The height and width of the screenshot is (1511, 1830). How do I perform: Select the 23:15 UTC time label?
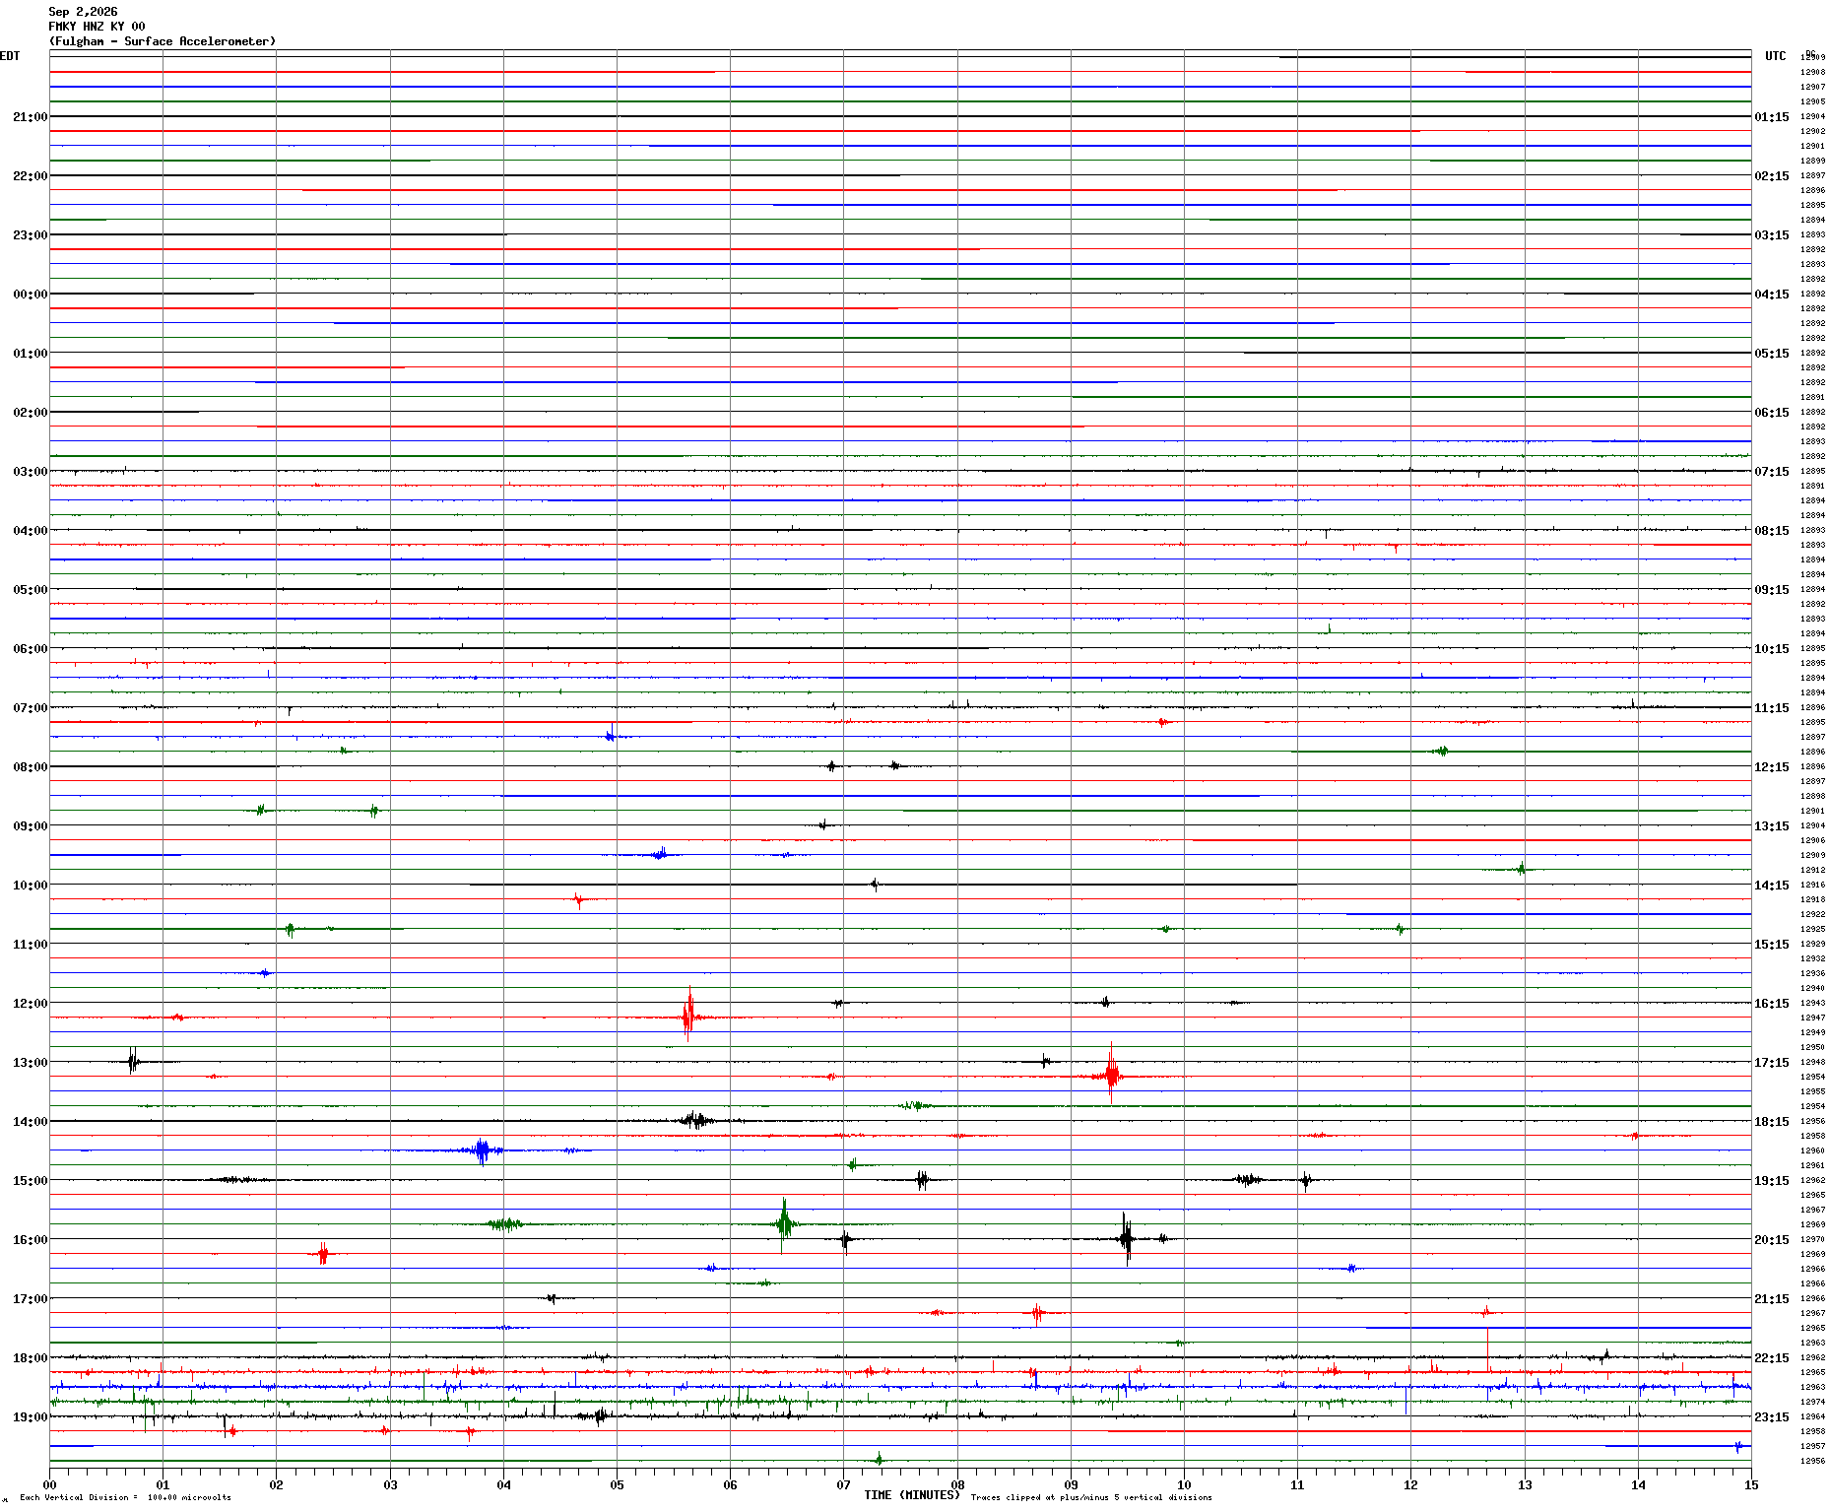(x=1772, y=1417)
